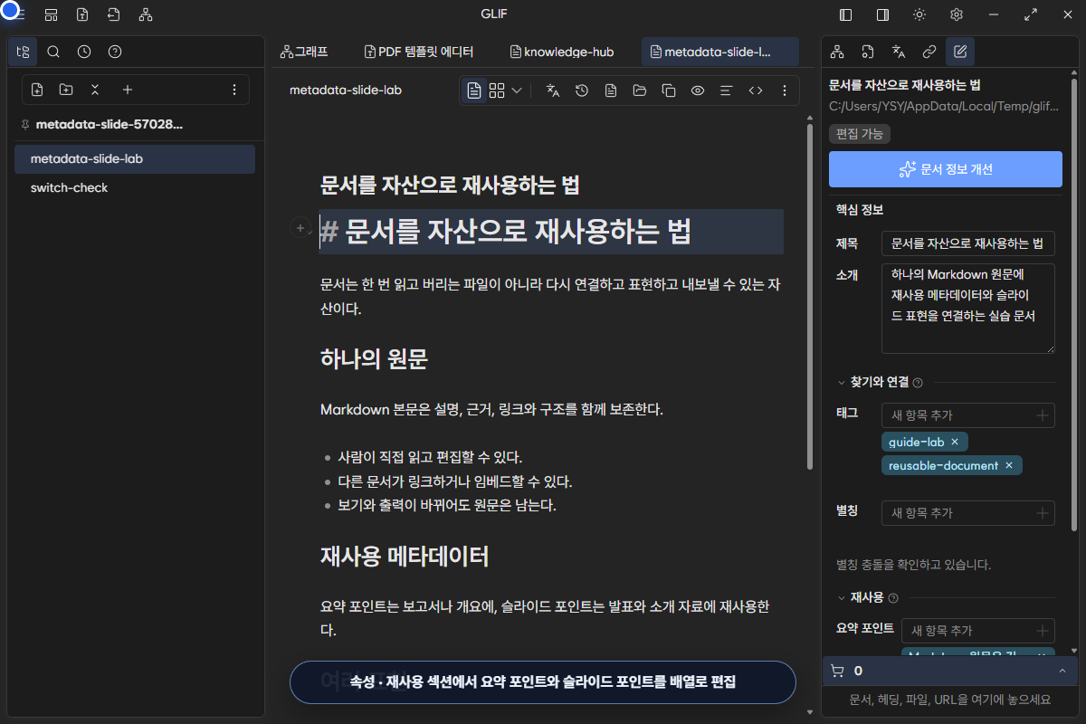The width and height of the screenshot is (1086, 724).
Task: Toggle the right sidebar panel
Action: tap(882, 14)
